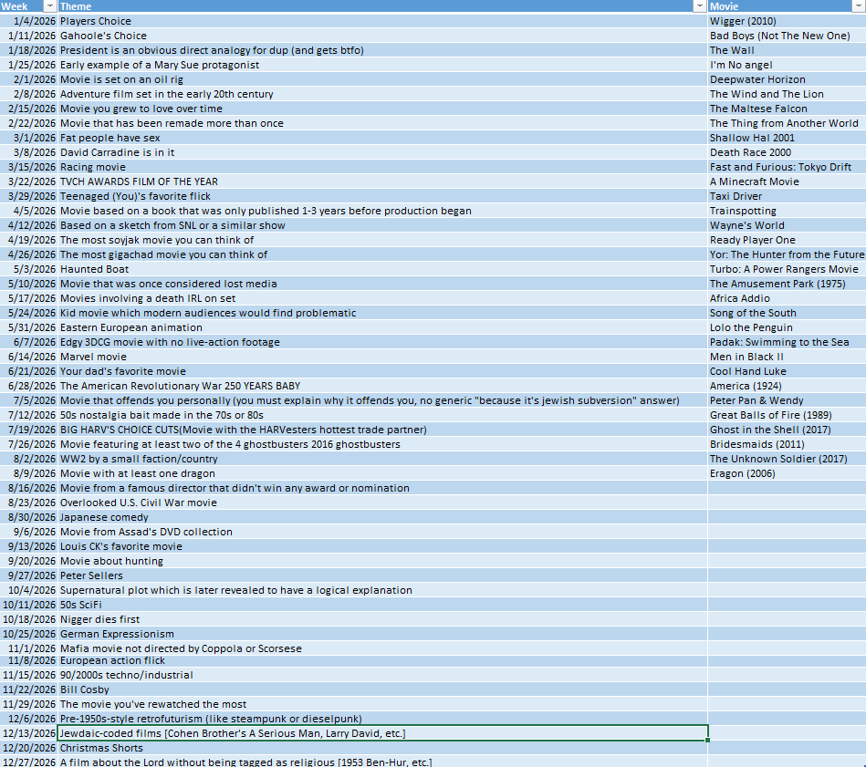Select the 'Christmas Shorts' theme cell

coord(382,748)
